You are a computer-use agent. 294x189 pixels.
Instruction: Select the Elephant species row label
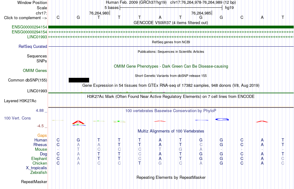(x=39, y=159)
